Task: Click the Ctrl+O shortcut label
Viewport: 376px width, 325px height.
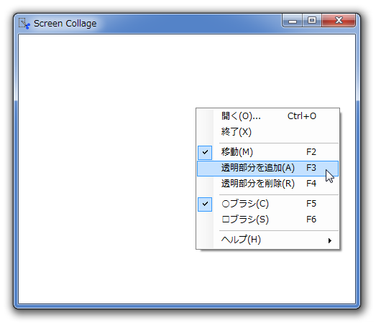Action: 302,116
